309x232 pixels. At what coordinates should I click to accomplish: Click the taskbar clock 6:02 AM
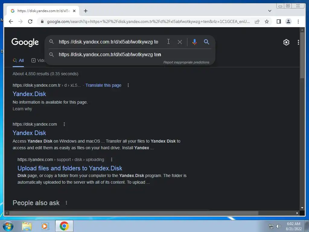click(x=293, y=224)
